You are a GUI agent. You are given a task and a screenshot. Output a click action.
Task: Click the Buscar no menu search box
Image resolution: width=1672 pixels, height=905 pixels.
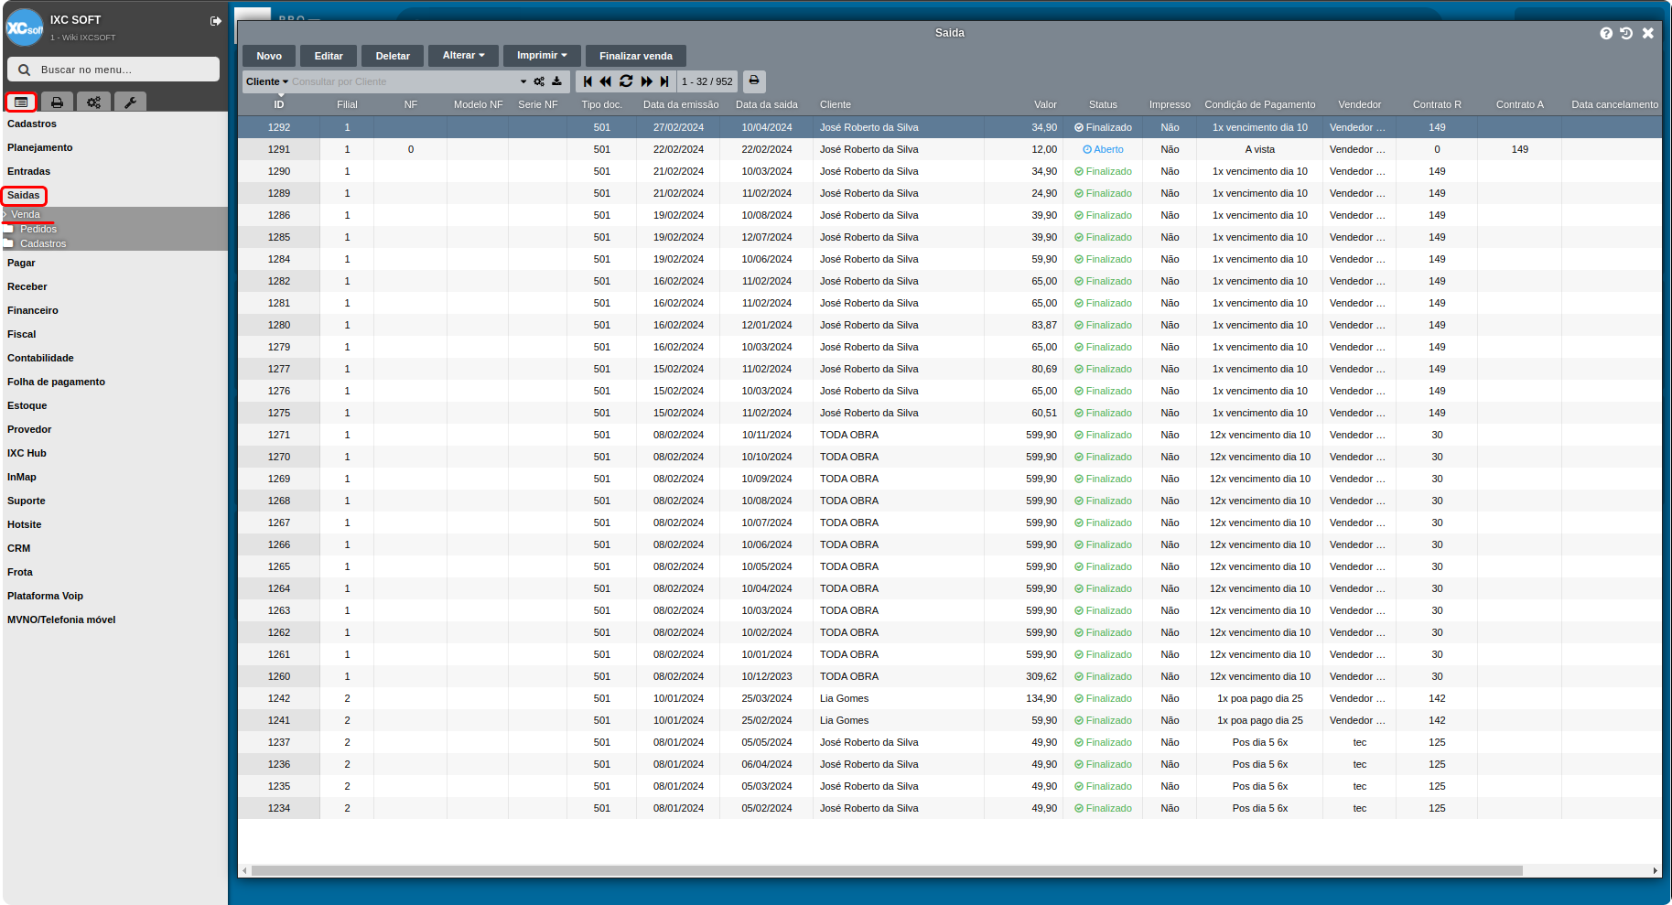(113, 70)
